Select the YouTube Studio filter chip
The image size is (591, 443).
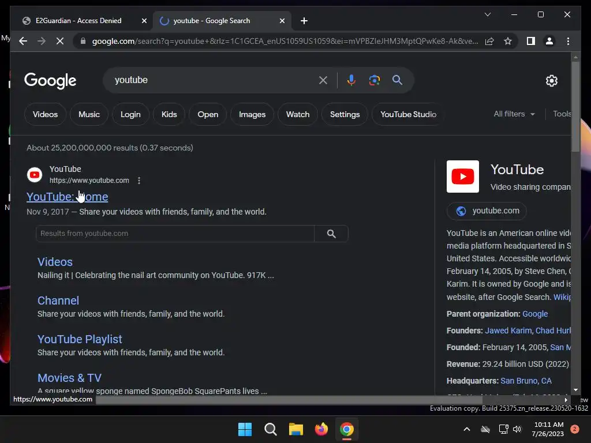click(408, 114)
